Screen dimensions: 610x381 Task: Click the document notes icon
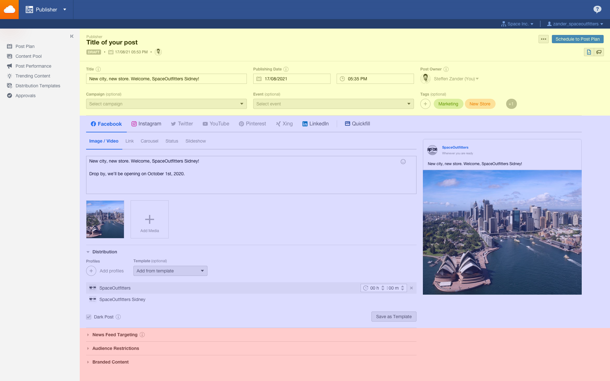589,52
